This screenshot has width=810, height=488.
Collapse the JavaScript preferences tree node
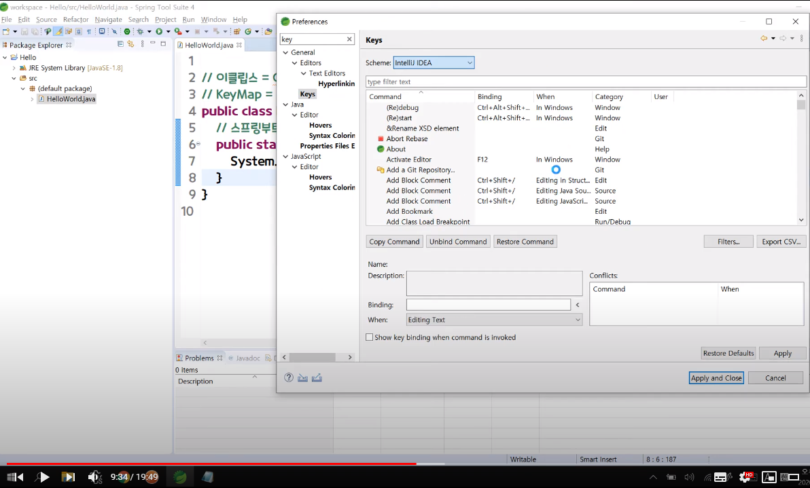[x=285, y=156]
